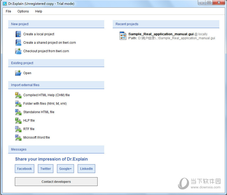Click the shared project on tiwri.com icon
The height and width of the screenshot is (195, 227).
tap(18, 43)
